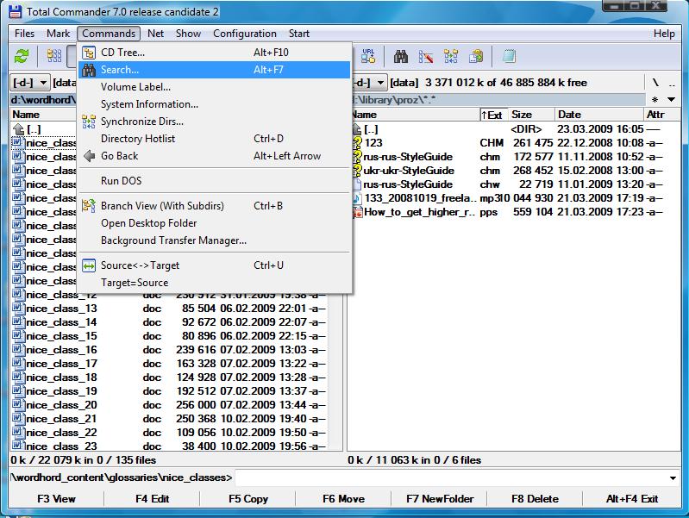The height and width of the screenshot is (518, 689).
Task: Click the Word icon of nice_class_16
Action: (x=17, y=350)
